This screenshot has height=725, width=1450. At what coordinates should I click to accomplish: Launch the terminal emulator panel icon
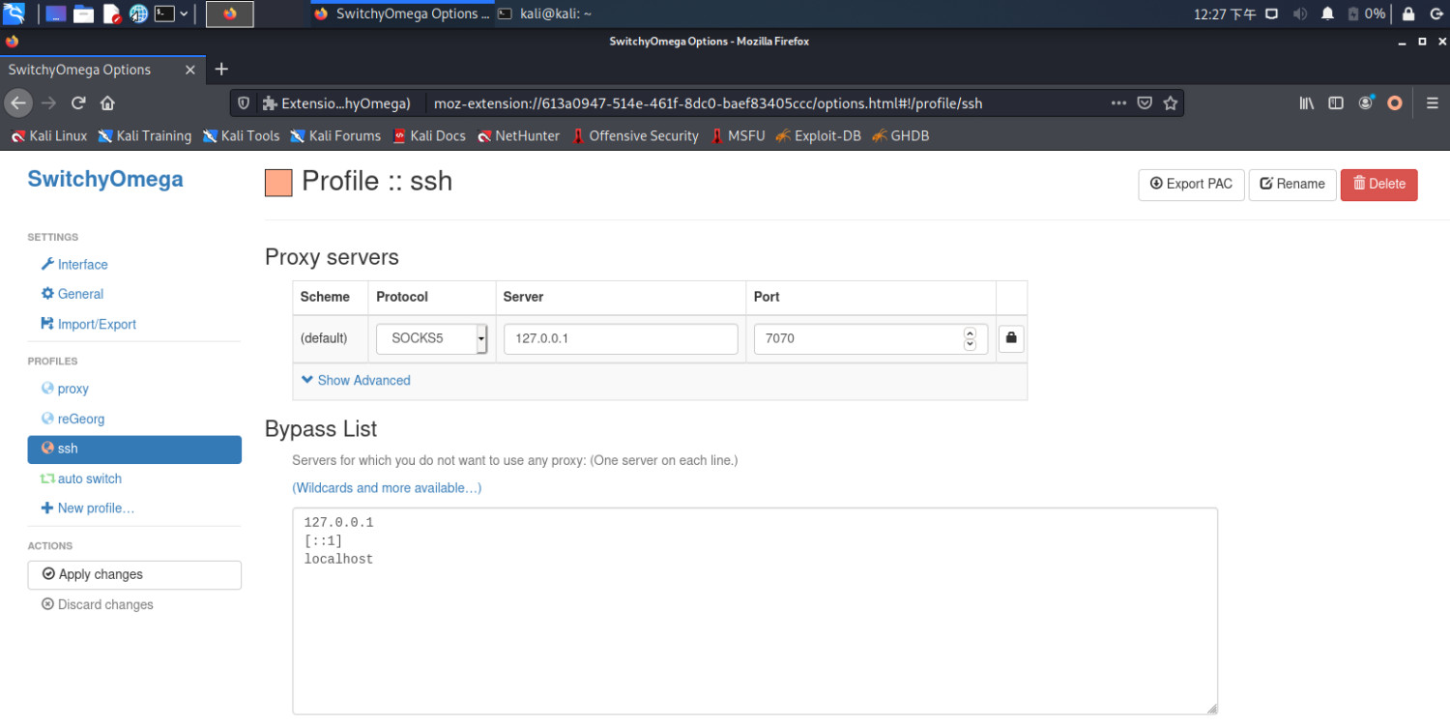(165, 14)
